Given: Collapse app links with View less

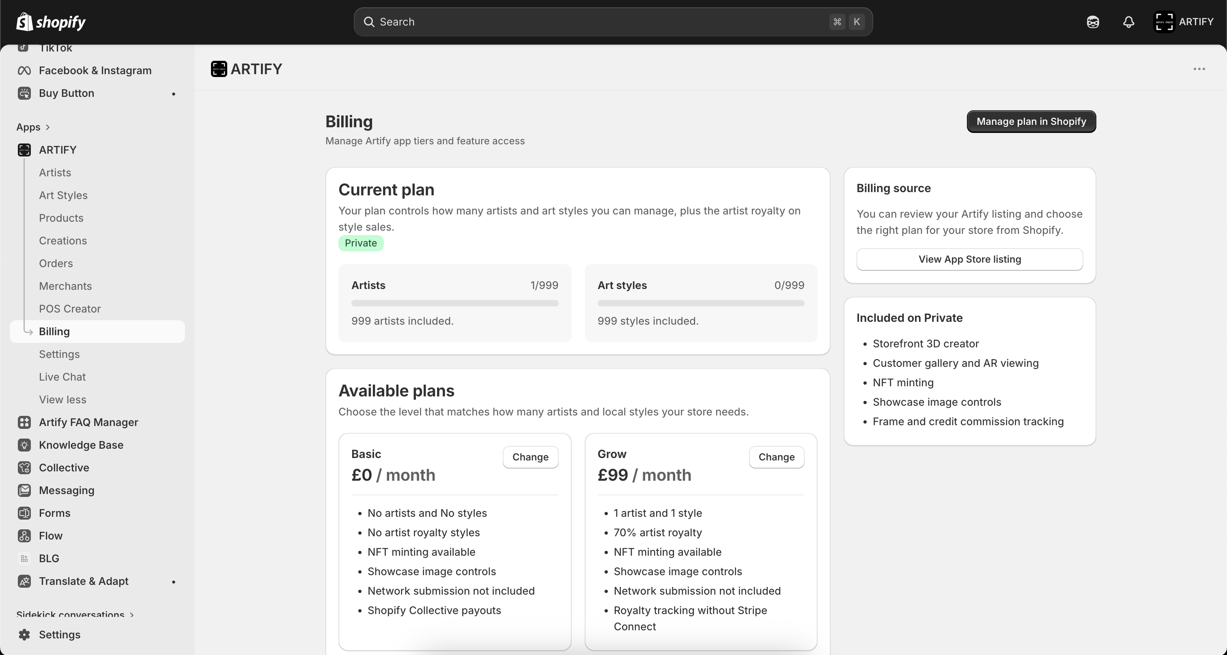Looking at the screenshot, I should tap(62, 400).
